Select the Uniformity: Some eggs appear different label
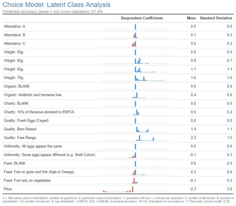 [x=49, y=155]
